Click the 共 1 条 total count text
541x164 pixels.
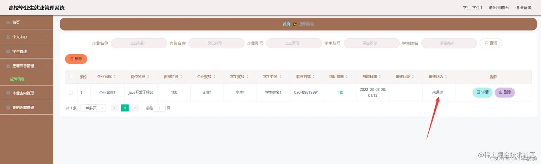[71, 108]
